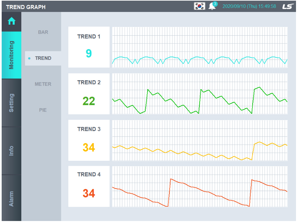Click the TREND 4 value panel
The height and width of the screenshot is (222, 298).
89,186
